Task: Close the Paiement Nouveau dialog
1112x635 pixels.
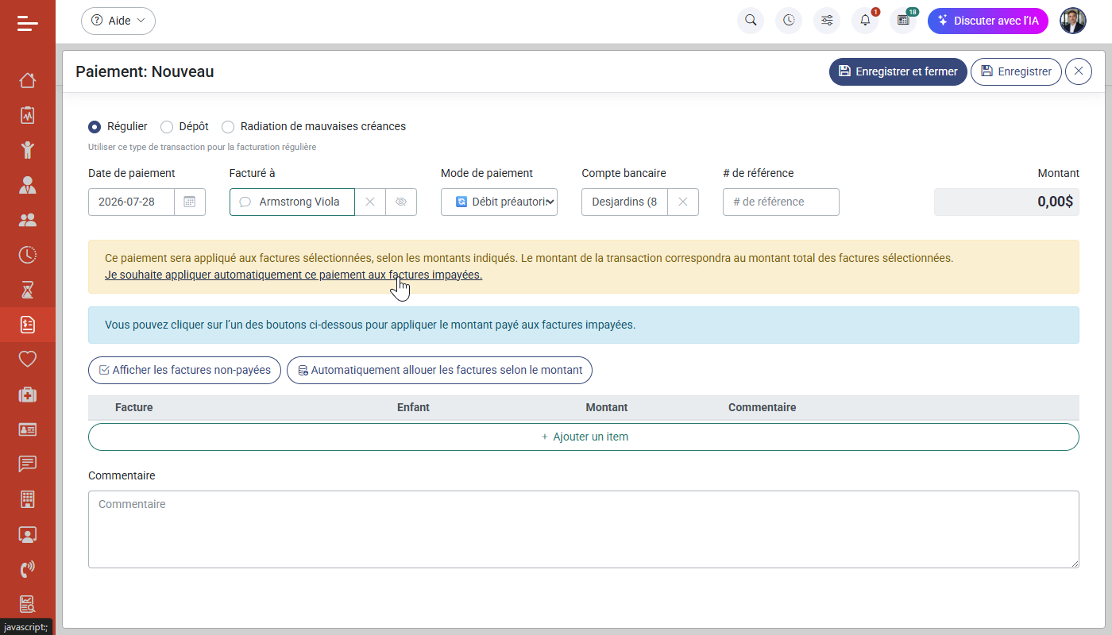Action: 1079,71
